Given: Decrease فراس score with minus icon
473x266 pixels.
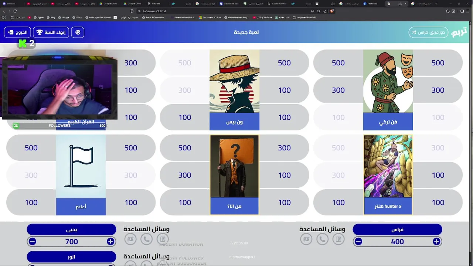Looking at the screenshot, I should 358,242.
